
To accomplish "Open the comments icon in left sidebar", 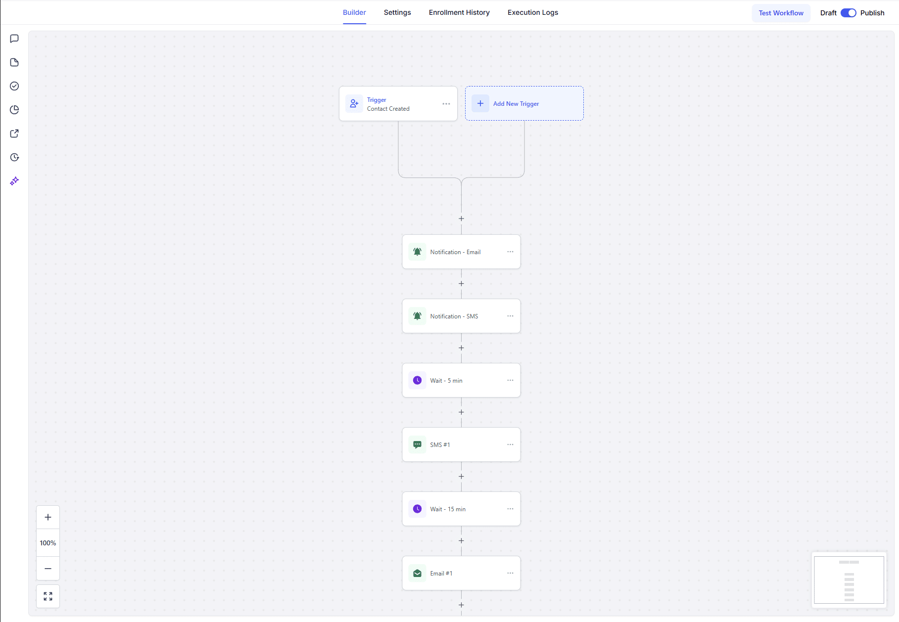I will 14,39.
